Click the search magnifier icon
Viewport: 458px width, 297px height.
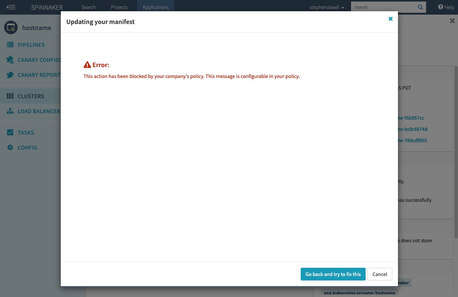pyautogui.click(x=420, y=7)
